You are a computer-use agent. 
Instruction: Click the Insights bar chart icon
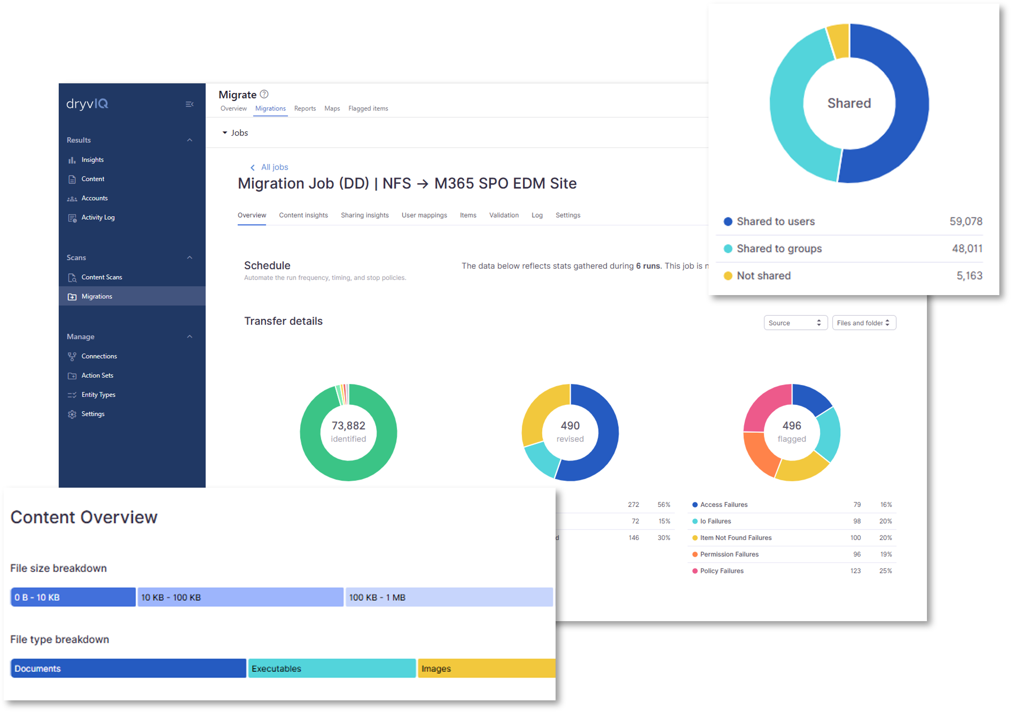[72, 160]
